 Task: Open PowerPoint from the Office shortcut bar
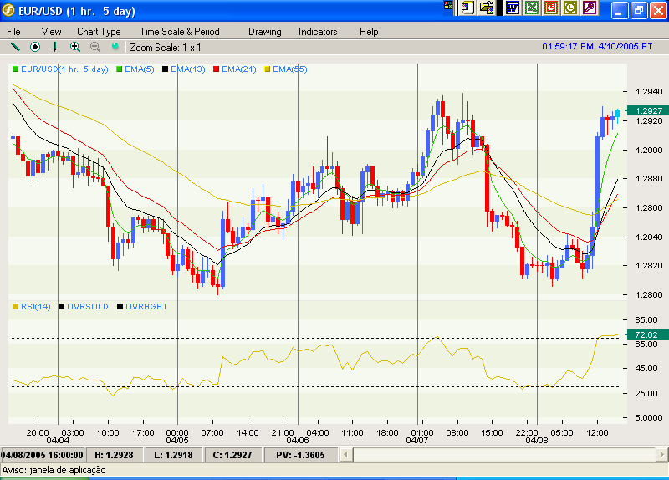tap(551, 8)
